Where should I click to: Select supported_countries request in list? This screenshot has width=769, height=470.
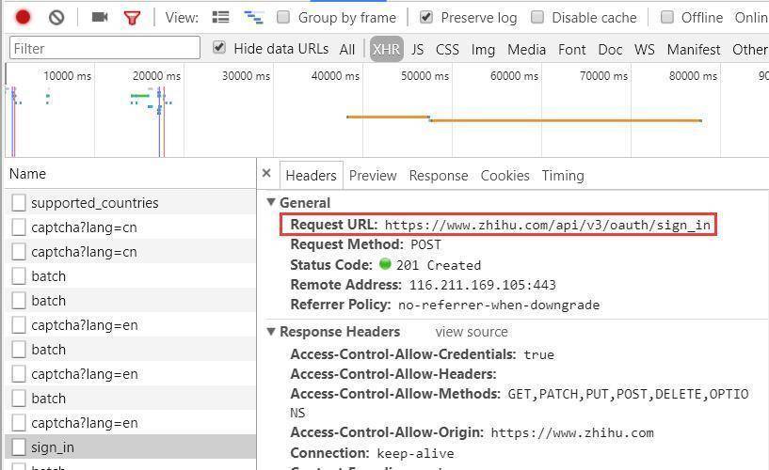coord(130,202)
